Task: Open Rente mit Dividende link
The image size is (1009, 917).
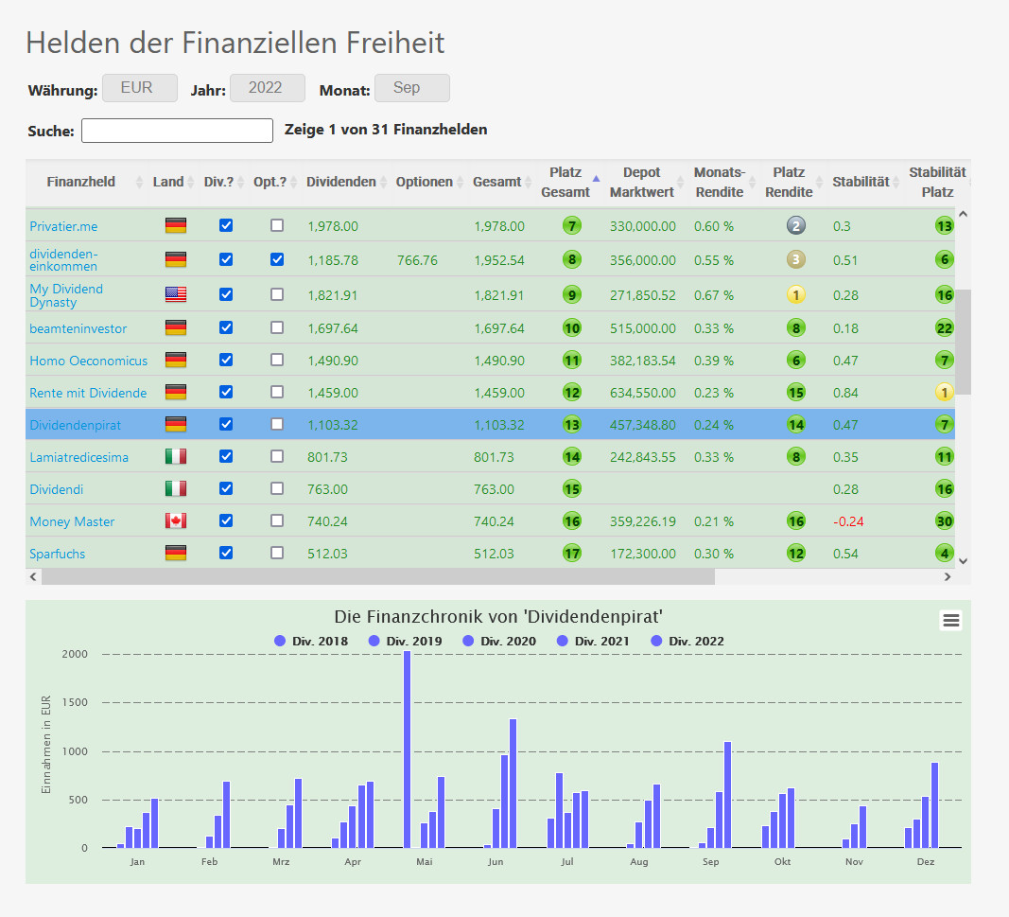Action: tap(88, 393)
